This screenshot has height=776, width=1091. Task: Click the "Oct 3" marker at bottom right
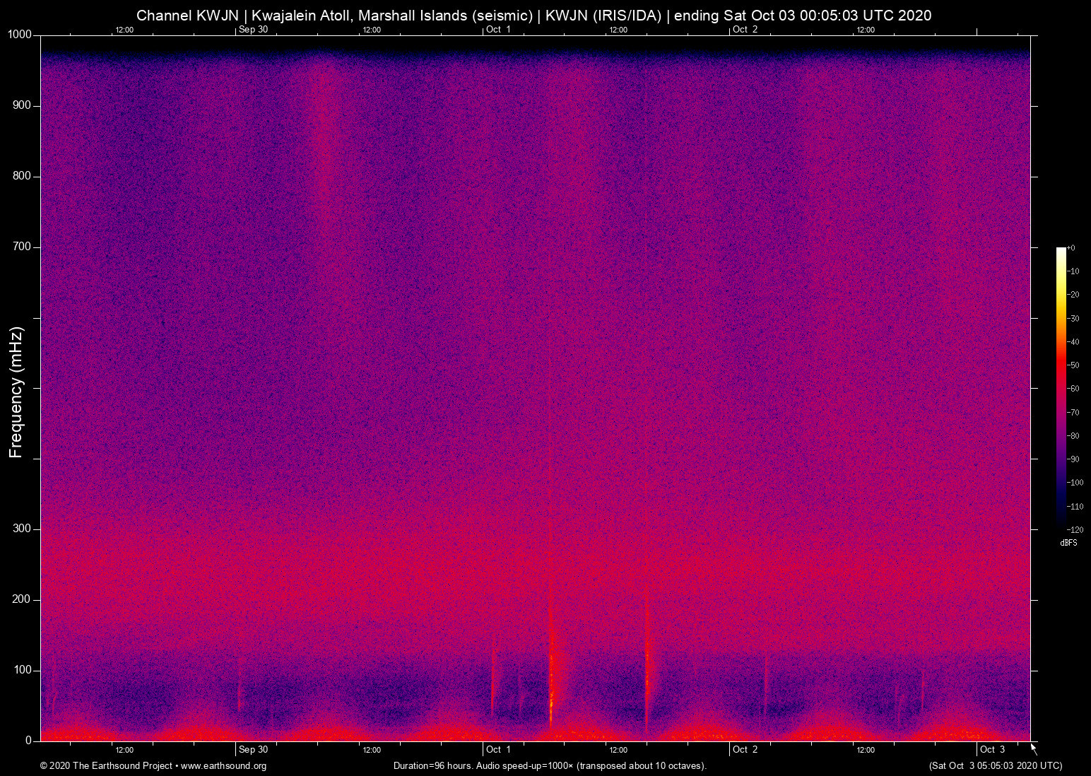(992, 749)
